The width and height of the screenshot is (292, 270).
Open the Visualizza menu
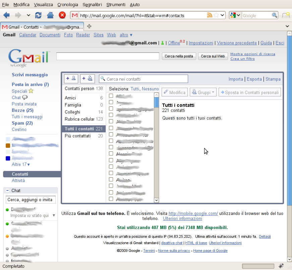[43, 4]
